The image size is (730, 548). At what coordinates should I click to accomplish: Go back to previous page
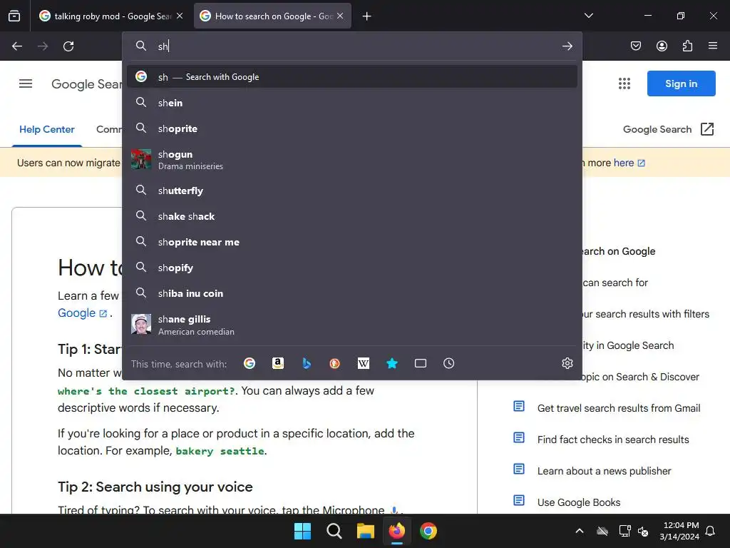(17, 46)
